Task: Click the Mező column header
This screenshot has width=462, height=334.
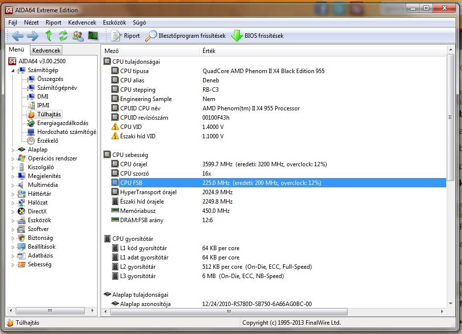Action: [151, 51]
